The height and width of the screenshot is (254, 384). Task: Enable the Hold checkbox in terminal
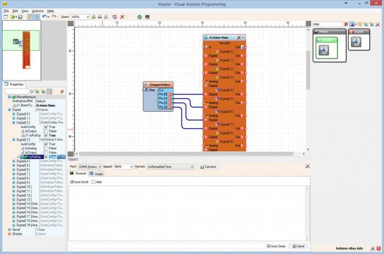(x=93, y=182)
